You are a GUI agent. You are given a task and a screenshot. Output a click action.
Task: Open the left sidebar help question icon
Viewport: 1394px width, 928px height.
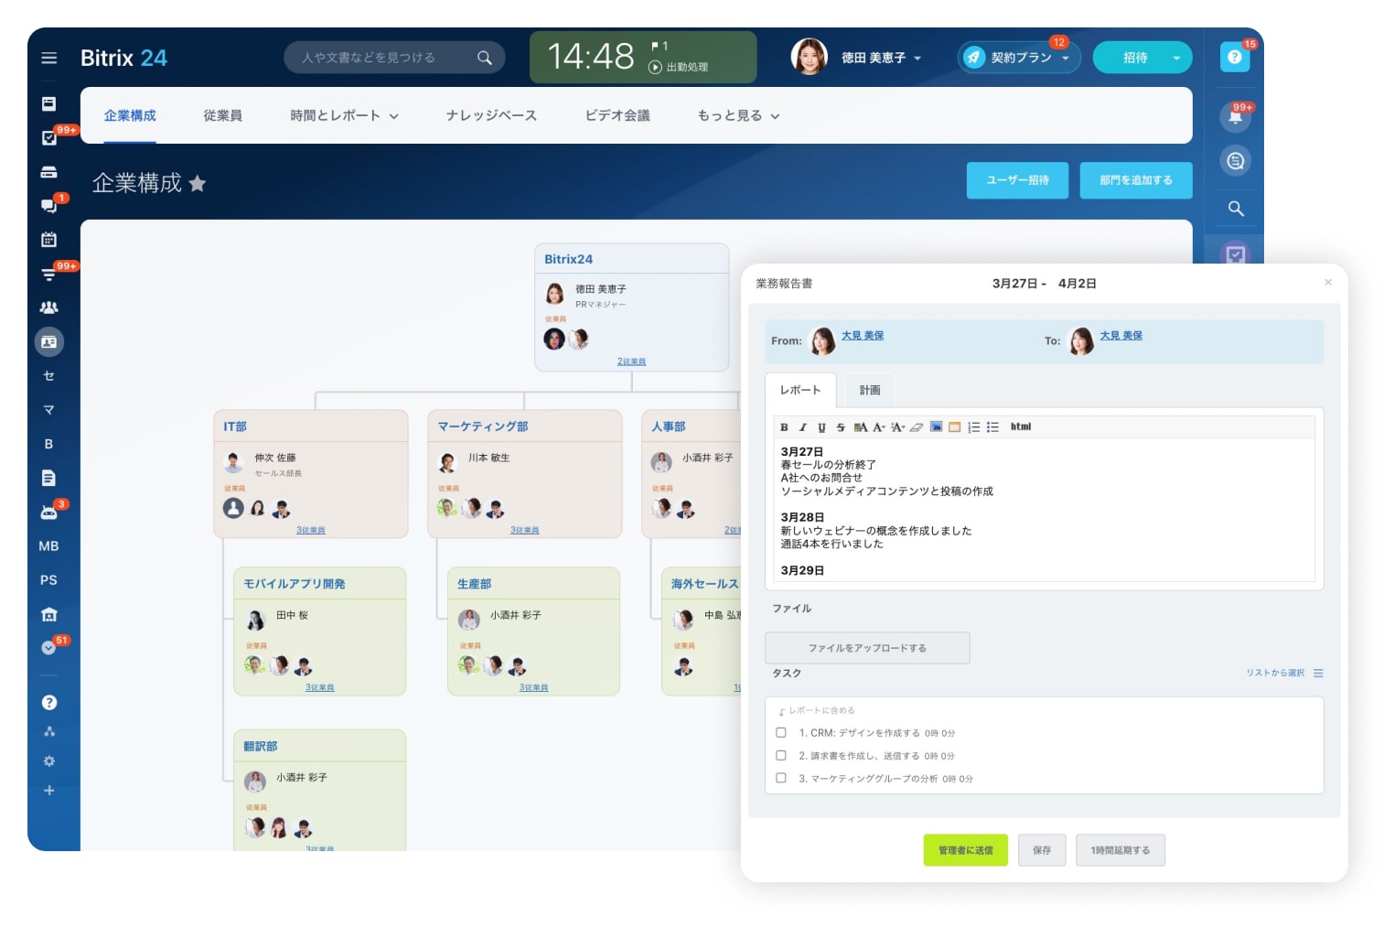[49, 703]
